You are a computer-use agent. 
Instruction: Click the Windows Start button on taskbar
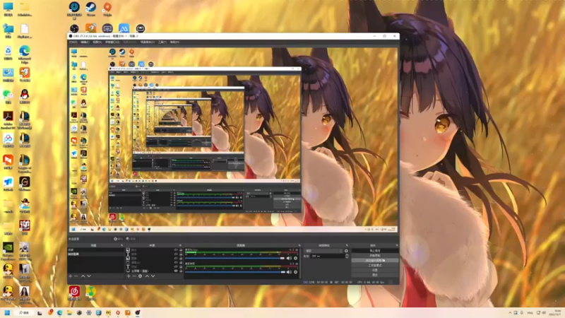pyautogui.click(x=7, y=312)
